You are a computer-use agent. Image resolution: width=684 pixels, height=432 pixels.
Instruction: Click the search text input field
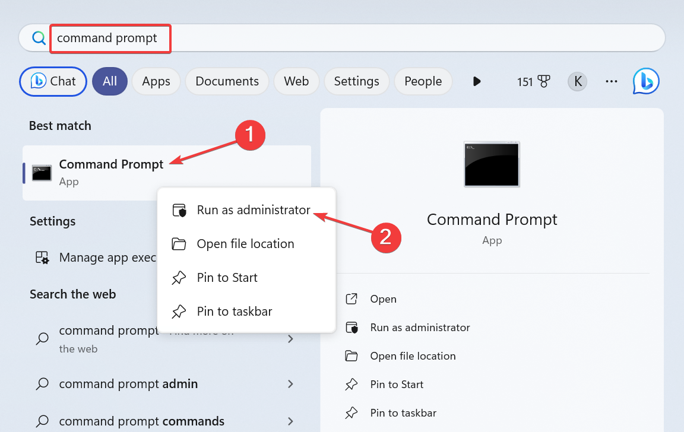coord(356,38)
